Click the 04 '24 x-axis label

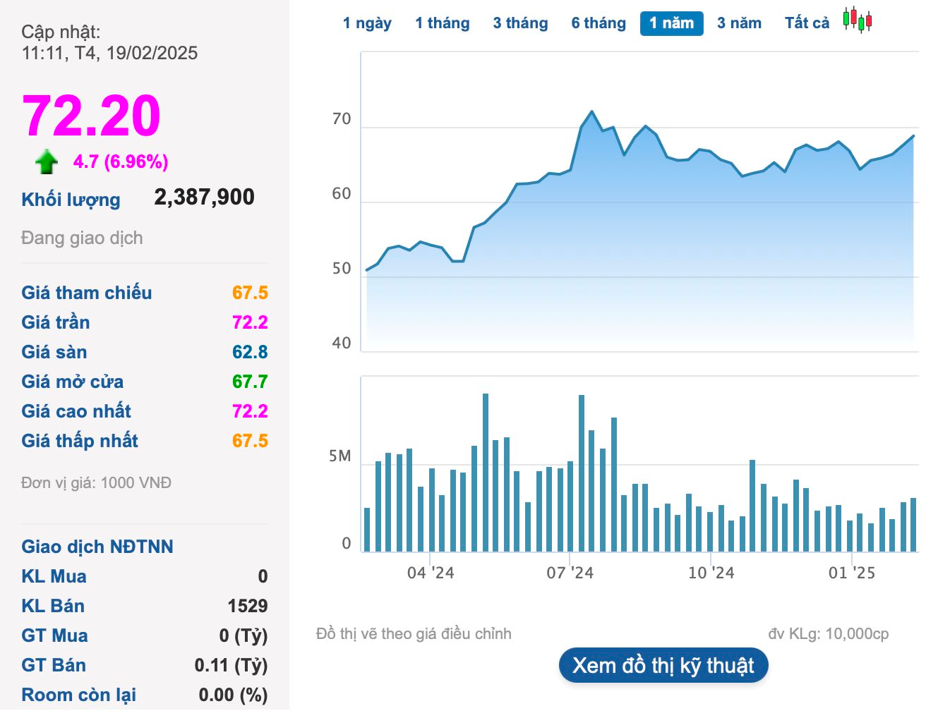431,573
